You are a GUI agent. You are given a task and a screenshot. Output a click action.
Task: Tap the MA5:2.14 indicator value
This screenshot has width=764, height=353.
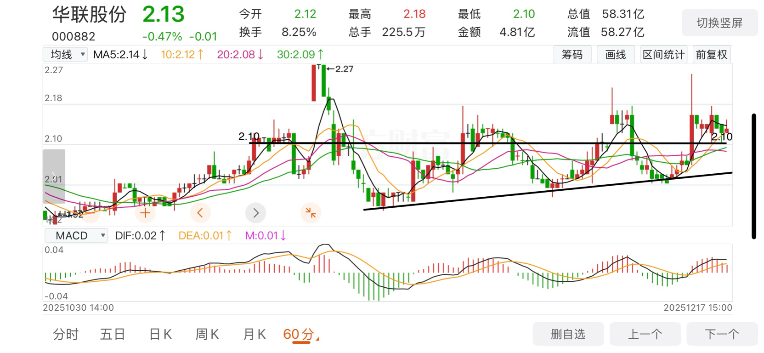click(120, 55)
